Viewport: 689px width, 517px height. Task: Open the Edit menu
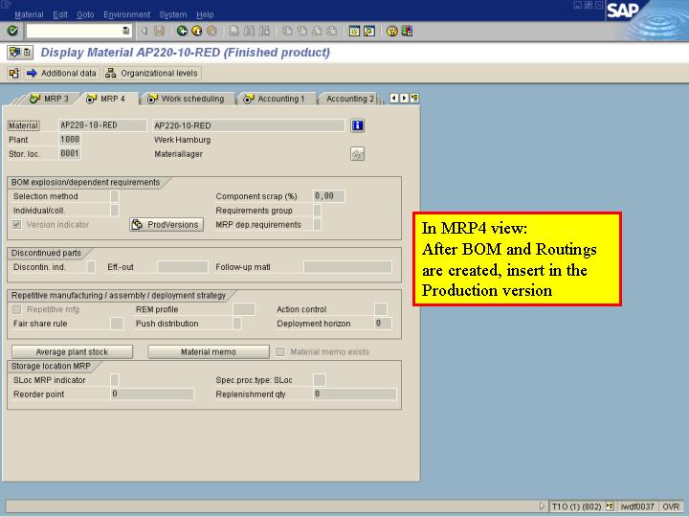tap(60, 14)
